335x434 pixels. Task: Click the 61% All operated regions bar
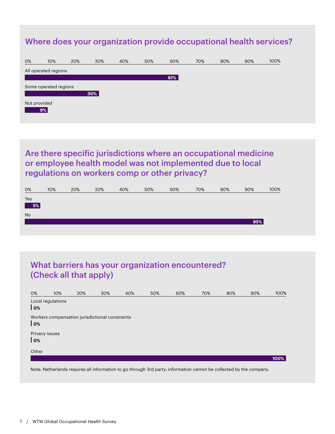point(102,78)
